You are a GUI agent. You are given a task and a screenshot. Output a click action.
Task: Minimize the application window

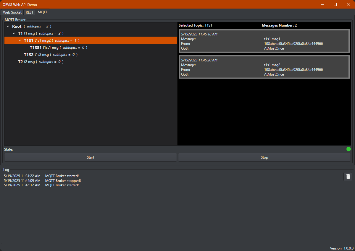click(x=322, y=4)
